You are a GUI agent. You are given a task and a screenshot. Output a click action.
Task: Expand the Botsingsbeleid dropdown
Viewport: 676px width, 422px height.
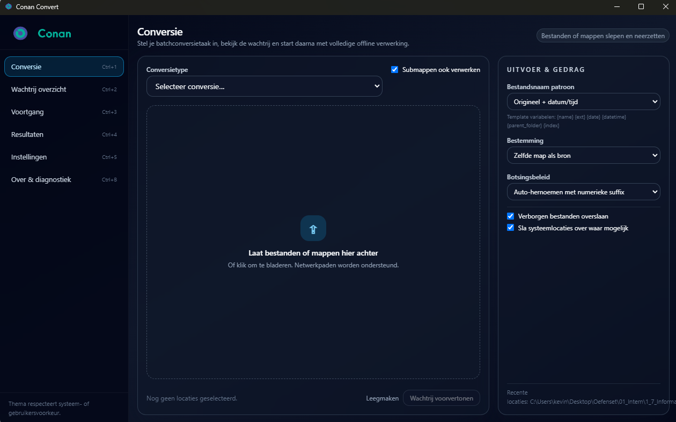[583, 192]
